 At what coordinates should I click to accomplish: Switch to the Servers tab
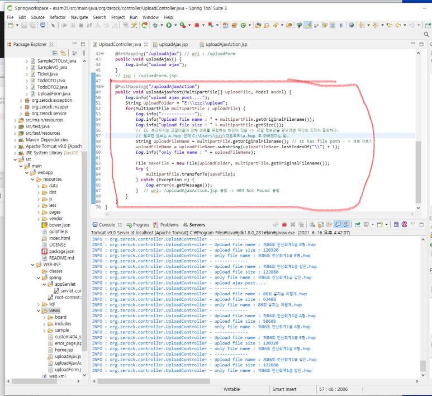pyautogui.click(x=194, y=225)
